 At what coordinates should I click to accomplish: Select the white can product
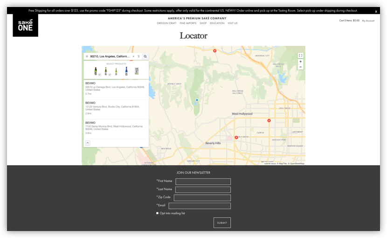[137, 71]
